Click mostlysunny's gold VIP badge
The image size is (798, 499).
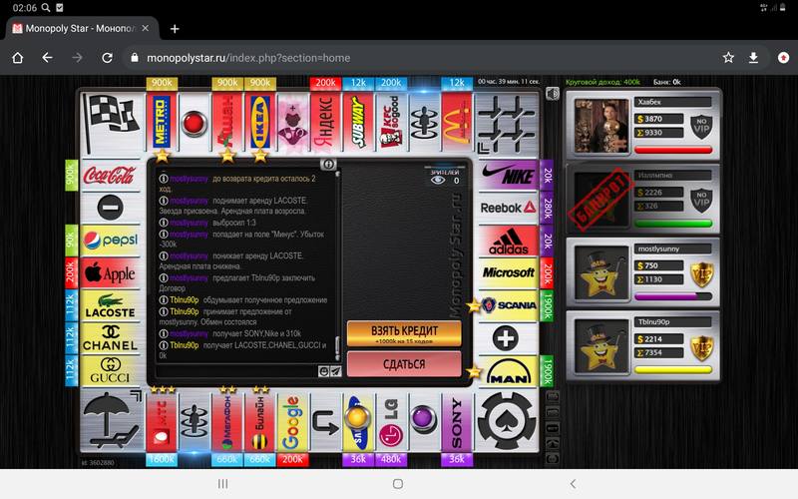[701, 273]
